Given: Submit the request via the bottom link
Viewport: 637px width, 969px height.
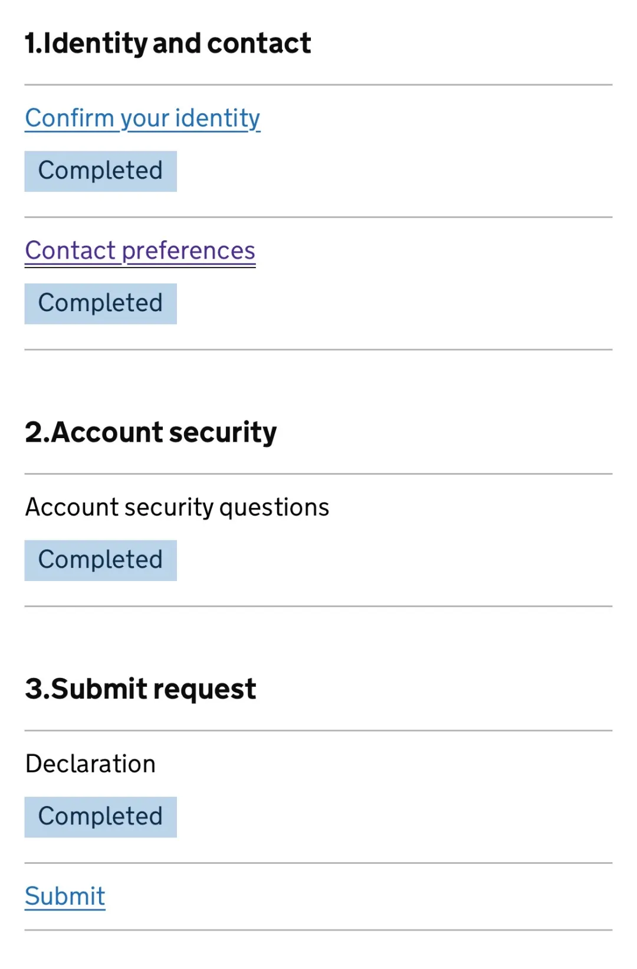Looking at the screenshot, I should click(65, 896).
